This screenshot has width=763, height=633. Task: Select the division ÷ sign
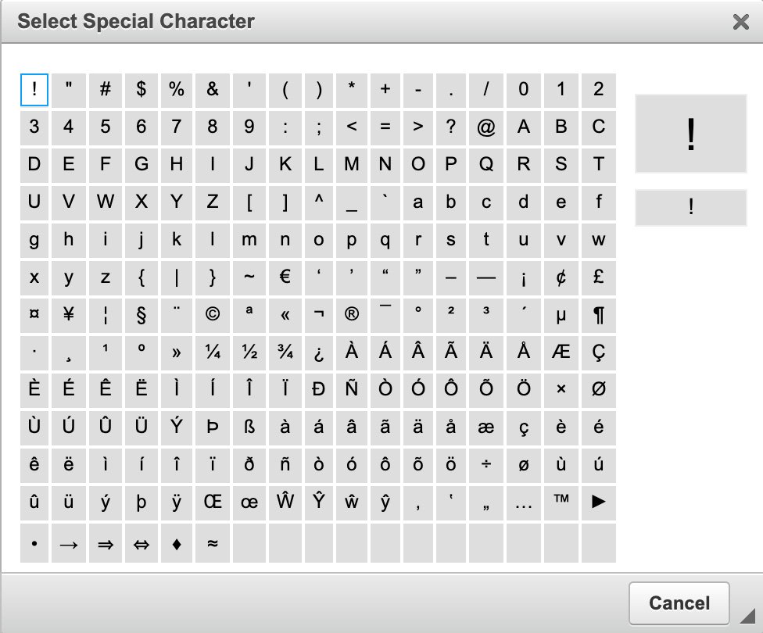click(x=485, y=465)
